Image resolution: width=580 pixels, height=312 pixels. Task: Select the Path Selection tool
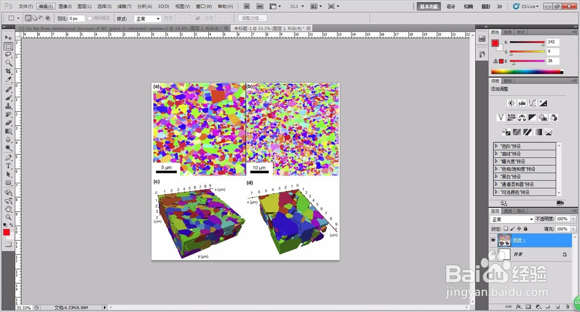coord(8,174)
